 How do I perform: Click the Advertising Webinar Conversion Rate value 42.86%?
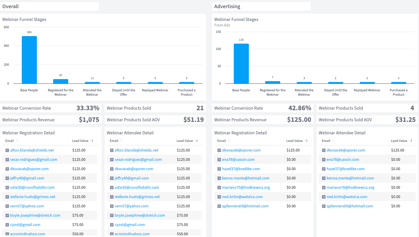(300, 108)
